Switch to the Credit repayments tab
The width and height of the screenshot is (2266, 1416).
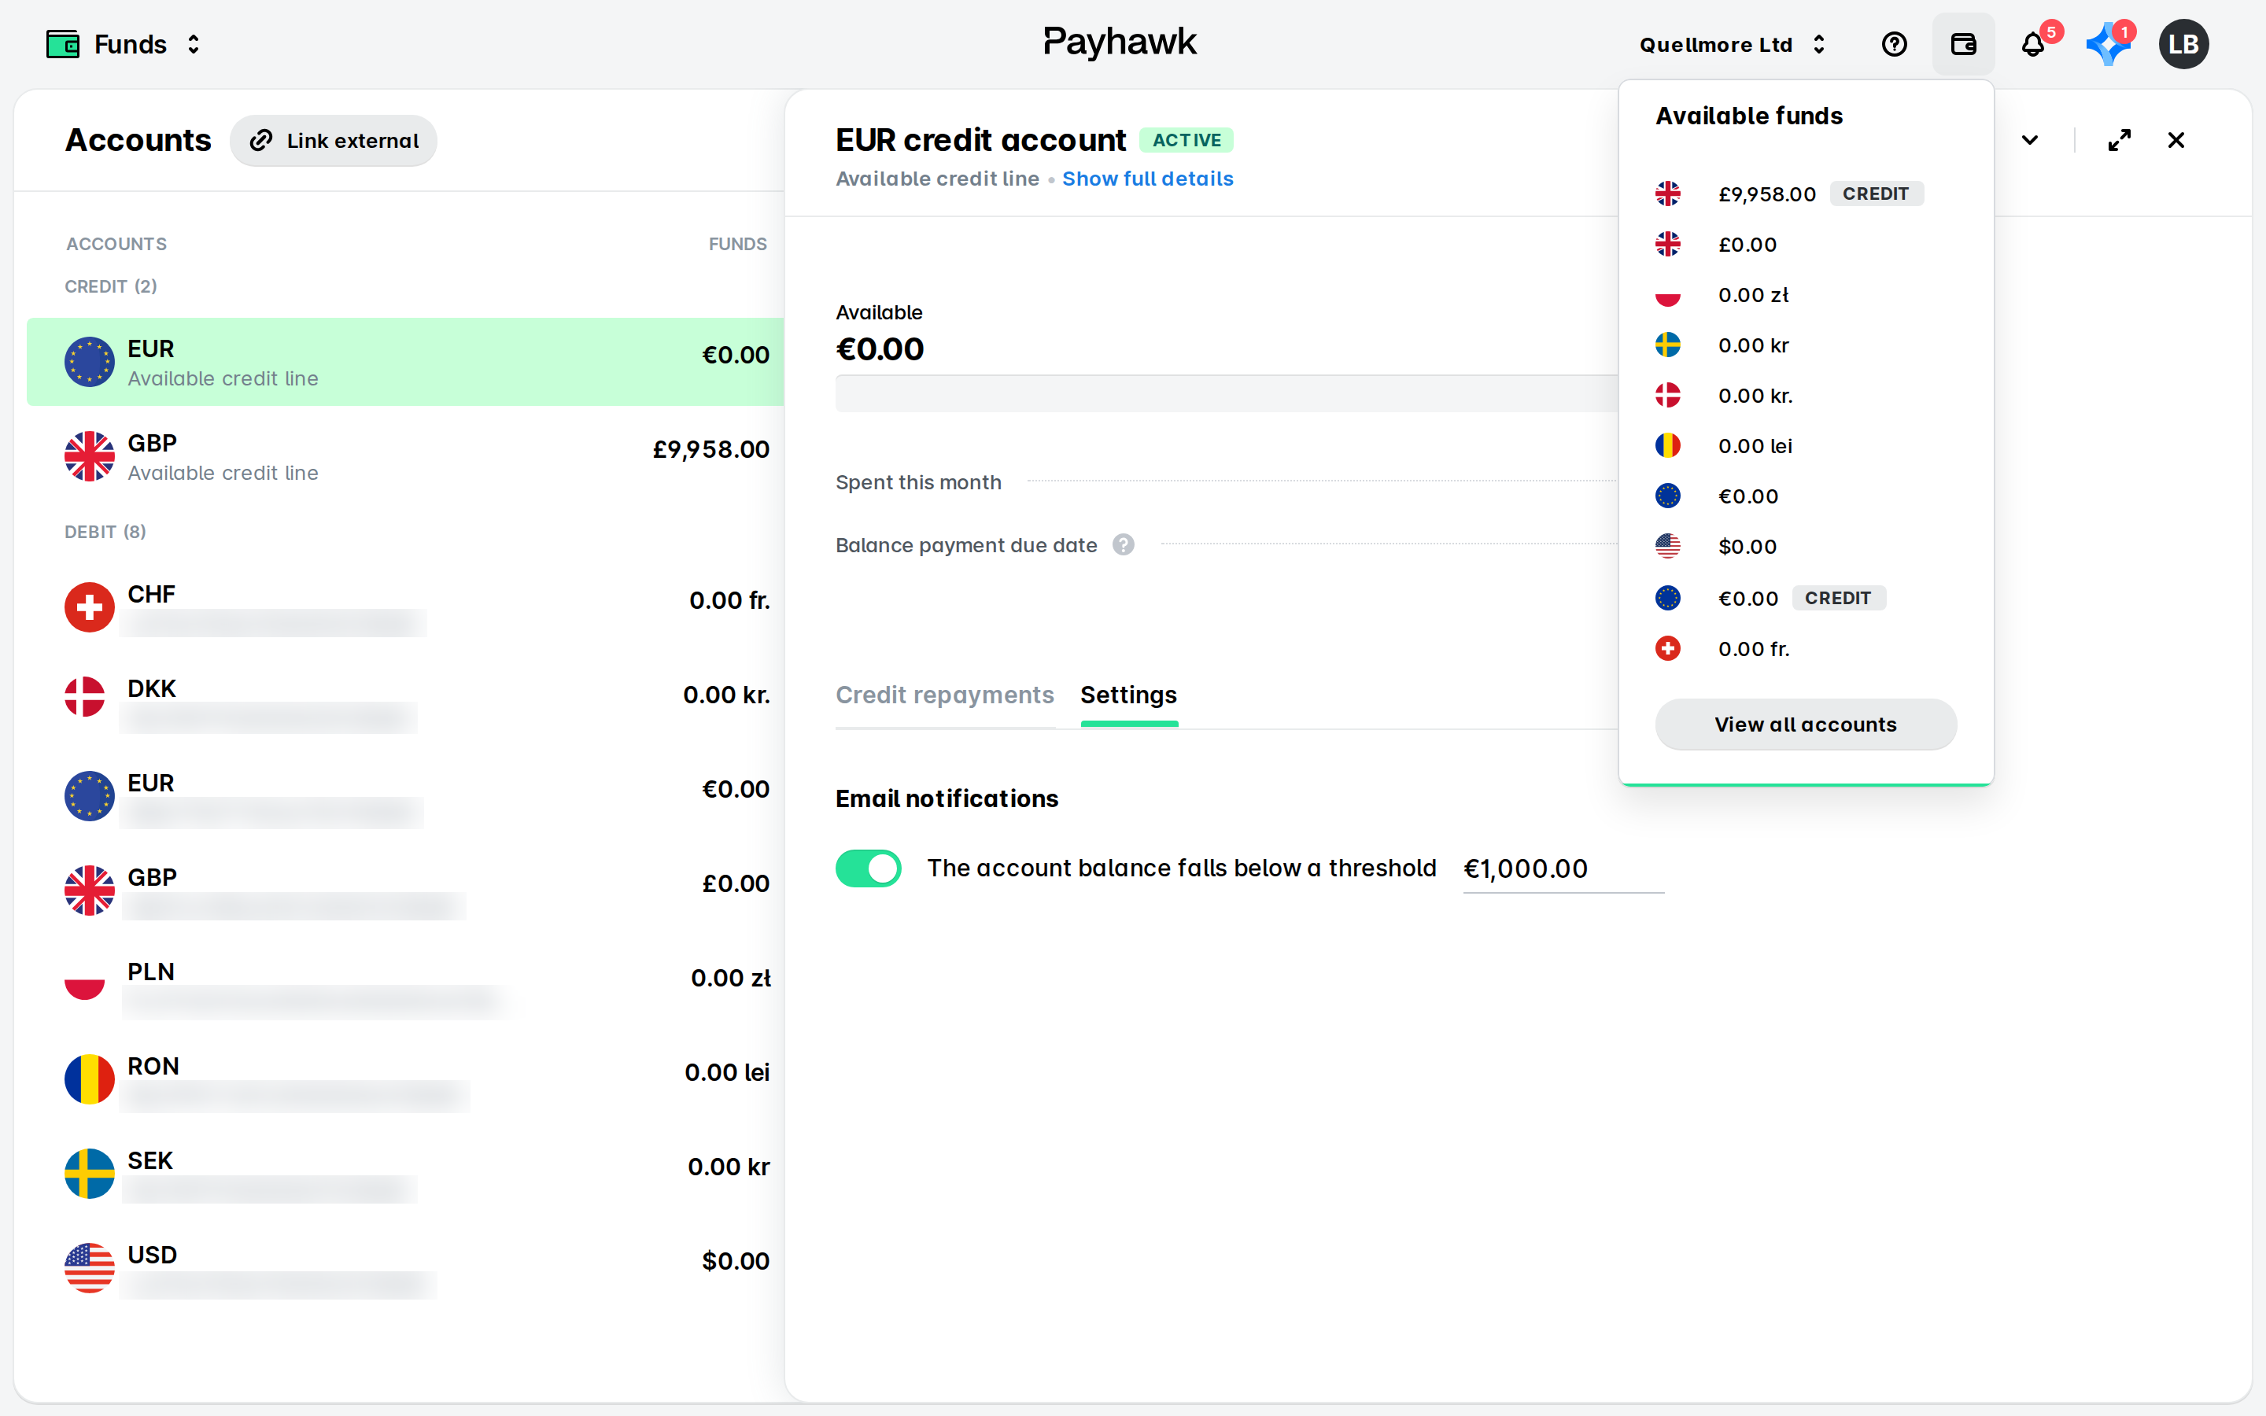point(945,695)
